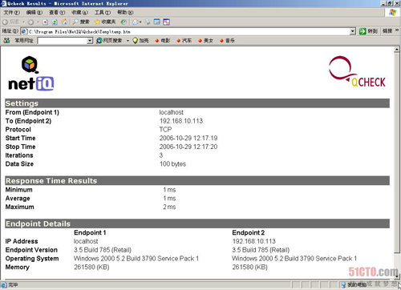Image resolution: width=401 pixels, height=290 pixels.
Task: Open the Favorites (收藏夹) star button
Action: click(x=105, y=22)
